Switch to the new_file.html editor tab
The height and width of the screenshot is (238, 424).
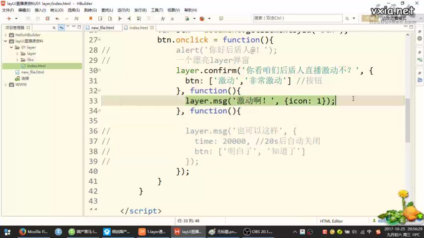click(102, 27)
